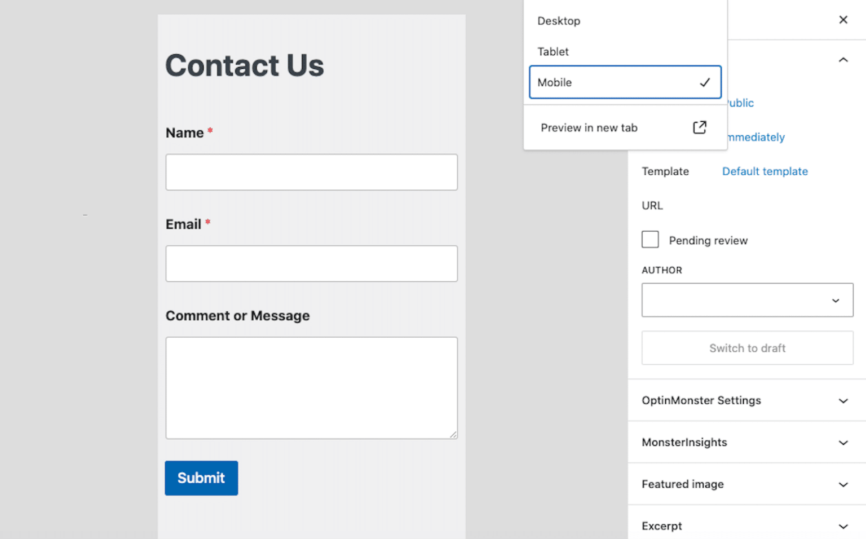Viewport: 866px width, 539px height.
Task: Click the external link icon next to Preview in new tab
Action: 699,127
